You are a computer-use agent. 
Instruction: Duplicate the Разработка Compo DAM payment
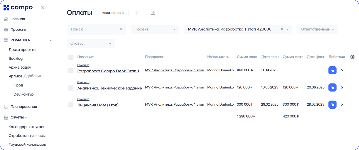[332, 70]
